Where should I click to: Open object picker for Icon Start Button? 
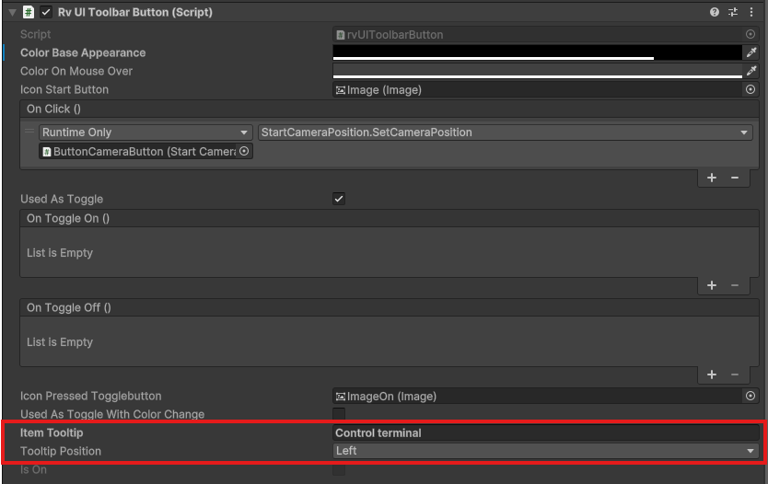tap(751, 89)
